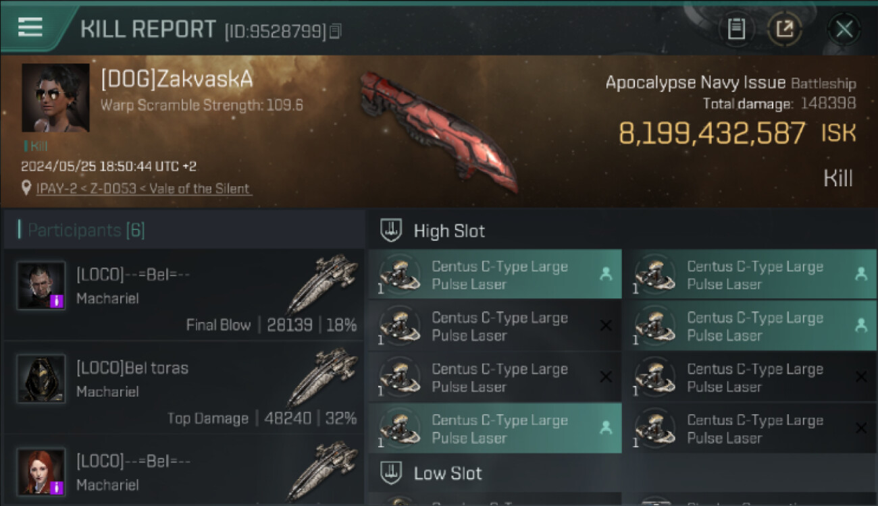Open the clipboard notes icon
The height and width of the screenshot is (506, 878).
(736, 29)
